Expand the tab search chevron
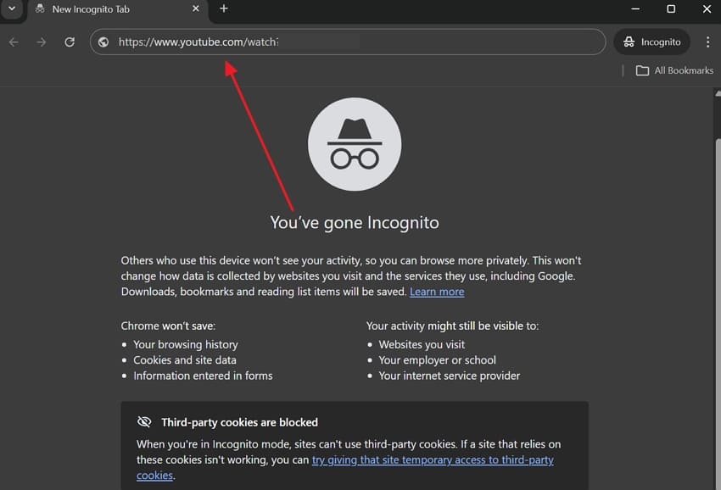This screenshot has height=490, width=721. pos(11,9)
